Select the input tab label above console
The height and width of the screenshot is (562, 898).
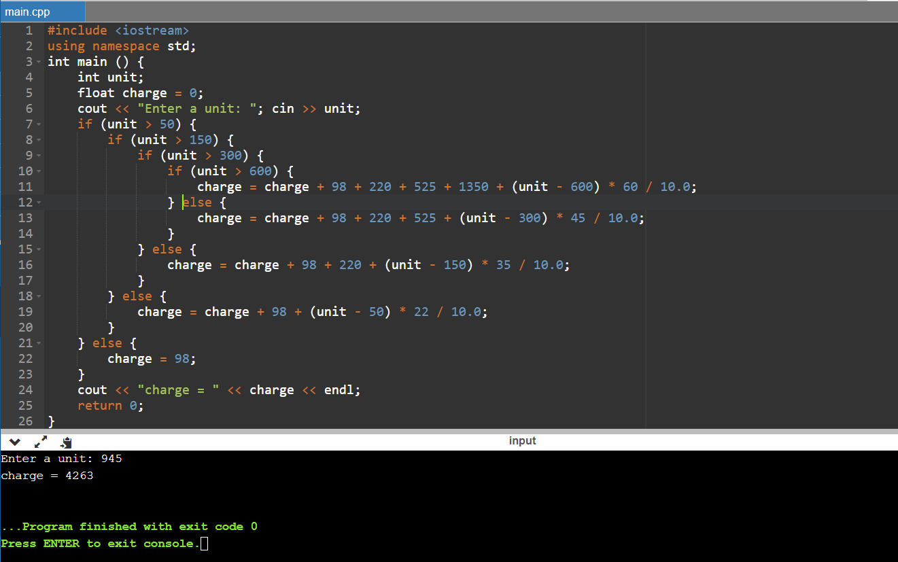tap(522, 441)
